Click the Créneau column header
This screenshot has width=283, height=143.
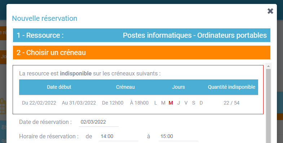pyautogui.click(x=125, y=87)
